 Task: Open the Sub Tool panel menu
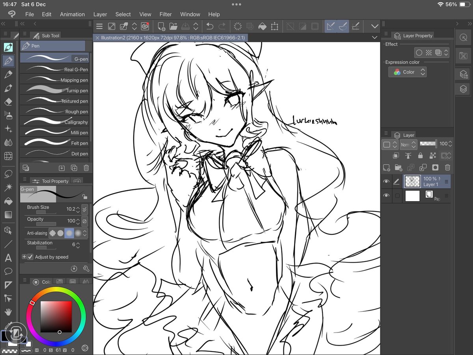[25, 35]
